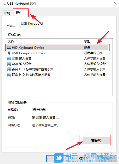Switch to the 常规 tab
Viewport: 119px width, 164px height.
7,13
